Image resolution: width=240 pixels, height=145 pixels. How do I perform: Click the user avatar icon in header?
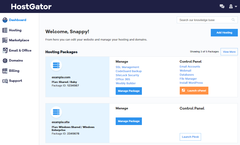click(x=231, y=6)
